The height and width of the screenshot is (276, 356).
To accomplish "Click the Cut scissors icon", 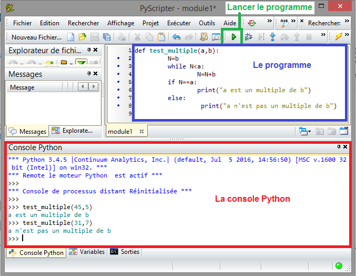I will (x=137, y=37).
